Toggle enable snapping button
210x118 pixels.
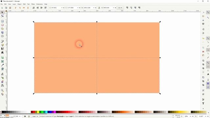point(208,12)
